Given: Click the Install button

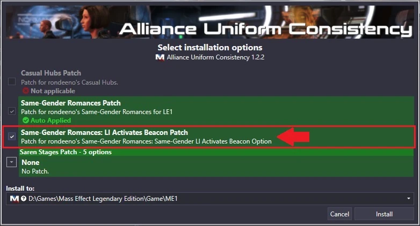Looking at the screenshot, I should pyautogui.click(x=384, y=214).
